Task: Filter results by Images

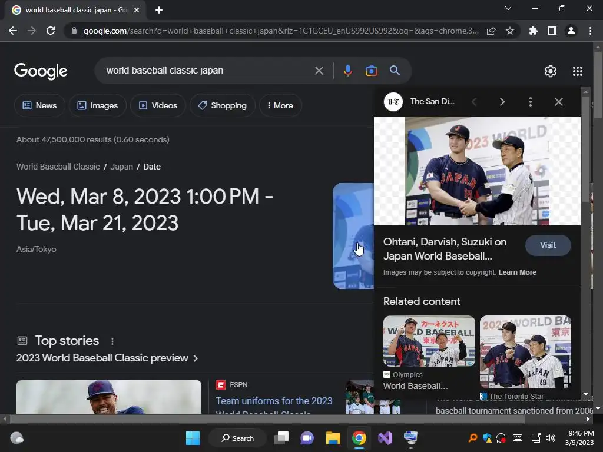Action: point(98,105)
